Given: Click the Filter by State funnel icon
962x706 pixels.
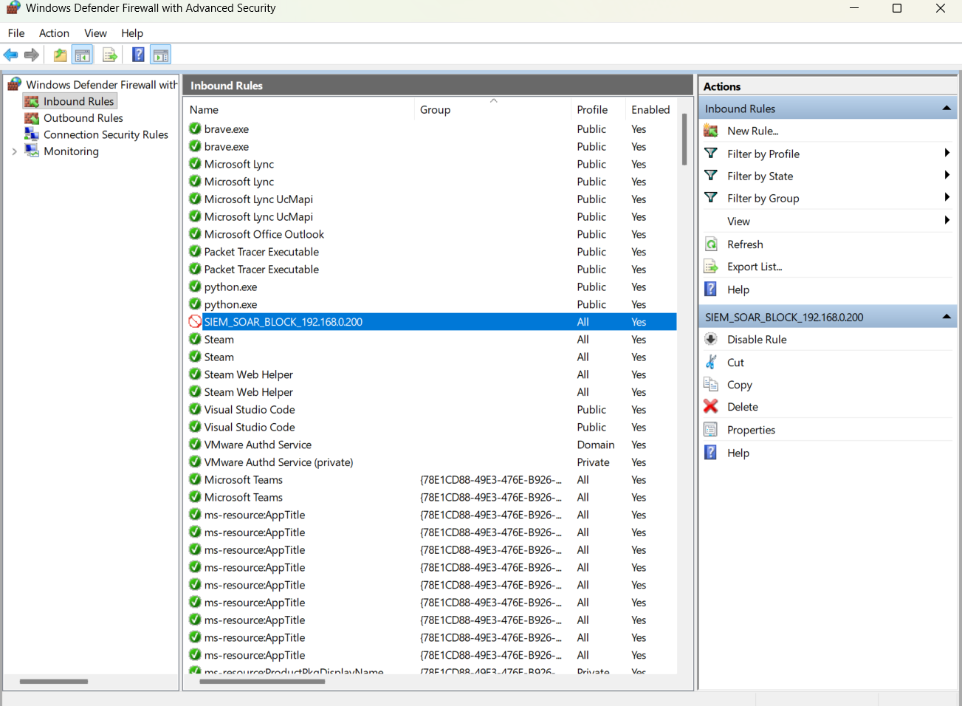Looking at the screenshot, I should [711, 176].
